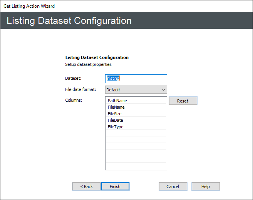Click the "Columns:" label
The height and width of the screenshot is (200, 253).
[x=74, y=100]
